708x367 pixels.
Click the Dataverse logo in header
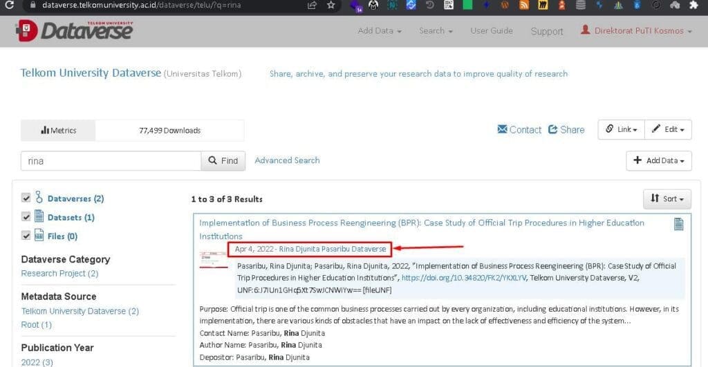click(x=74, y=30)
